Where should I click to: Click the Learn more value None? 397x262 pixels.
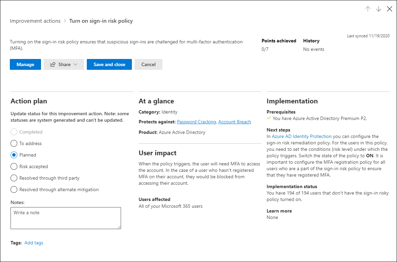pyautogui.click(x=272, y=217)
